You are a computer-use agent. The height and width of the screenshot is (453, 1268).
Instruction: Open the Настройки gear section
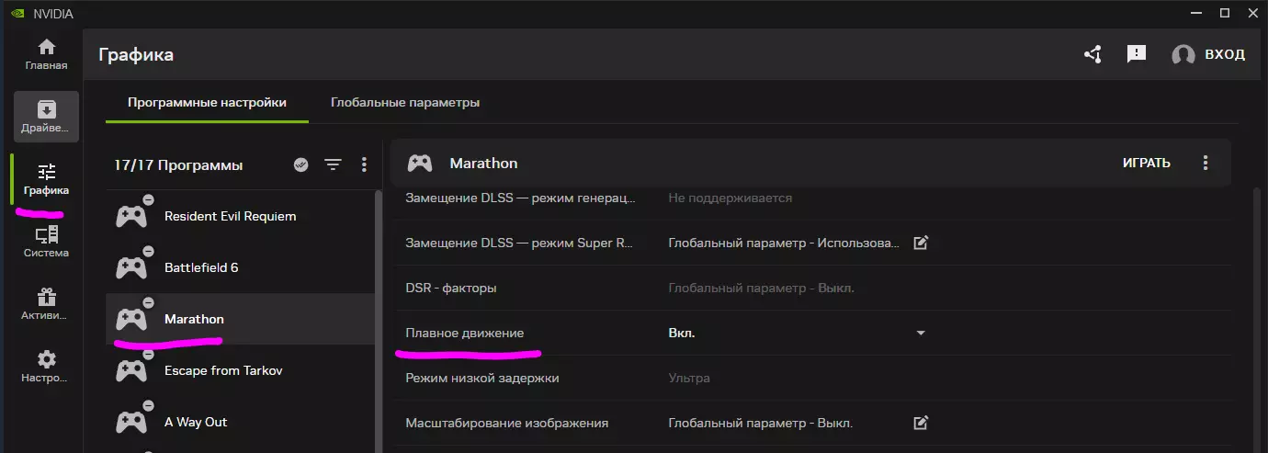(x=46, y=367)
